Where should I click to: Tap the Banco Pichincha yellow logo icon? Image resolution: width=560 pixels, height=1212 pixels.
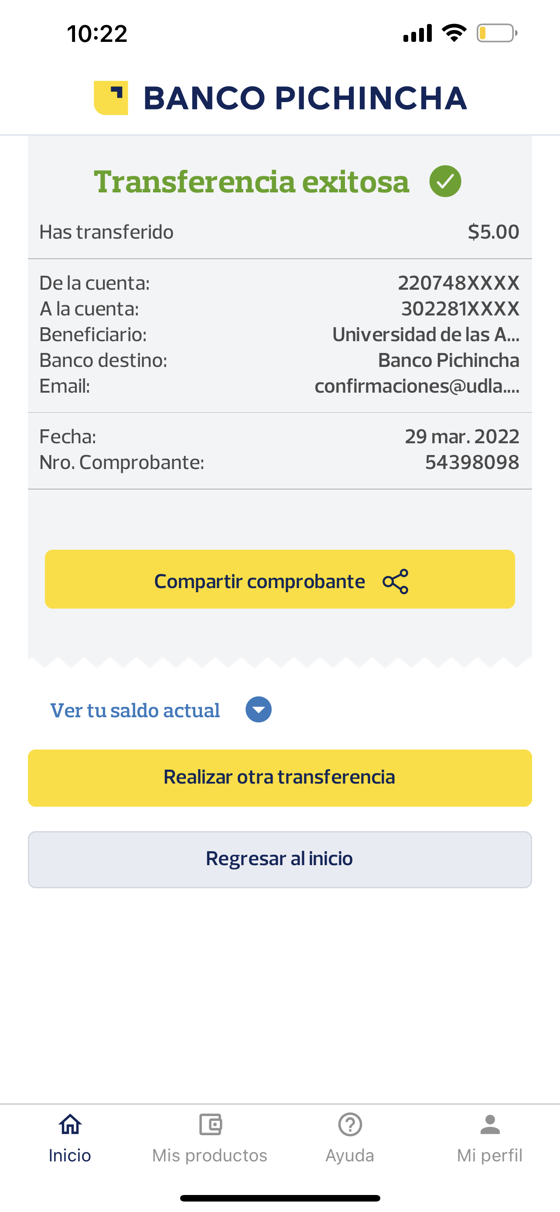(111, 98)
